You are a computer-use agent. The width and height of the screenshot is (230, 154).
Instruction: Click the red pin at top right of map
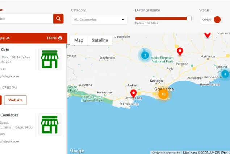[208, 35]
